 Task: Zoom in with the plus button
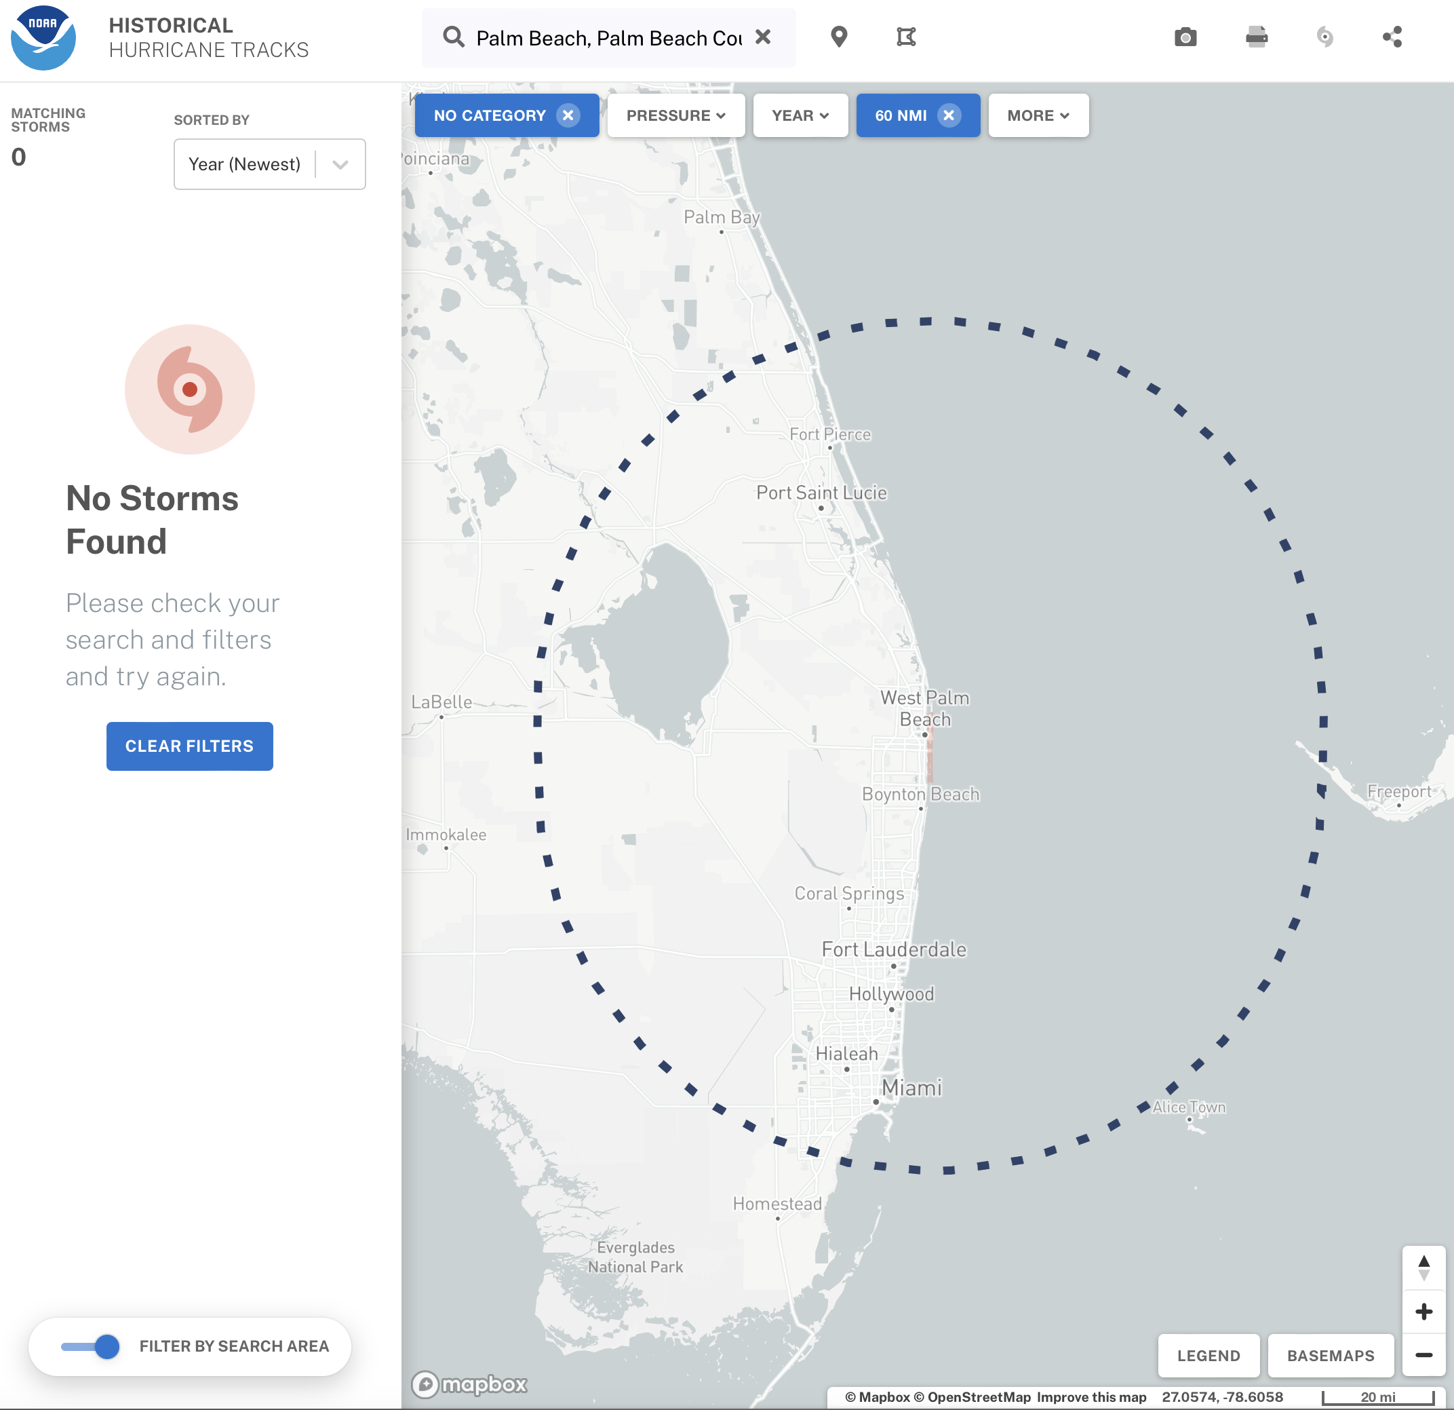point(1423,1312)
